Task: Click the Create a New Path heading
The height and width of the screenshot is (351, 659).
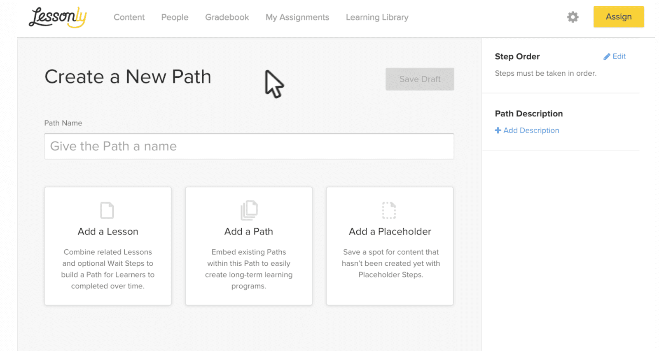Action: [128, 77]
